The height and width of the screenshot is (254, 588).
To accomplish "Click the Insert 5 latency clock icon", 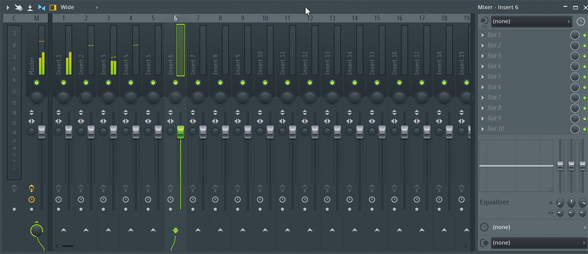I will click(148, 200).
